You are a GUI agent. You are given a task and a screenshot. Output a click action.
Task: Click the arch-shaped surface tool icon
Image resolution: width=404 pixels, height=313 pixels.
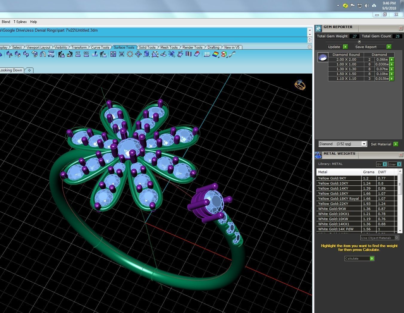[x=43, y=54]
